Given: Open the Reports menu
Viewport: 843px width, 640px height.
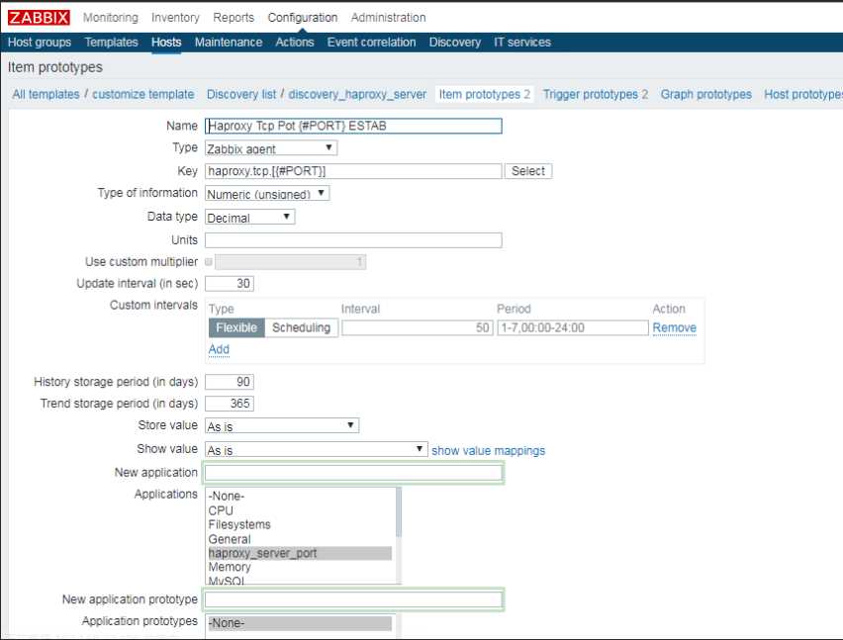Looking at the screenshot, I should (234, 17).
